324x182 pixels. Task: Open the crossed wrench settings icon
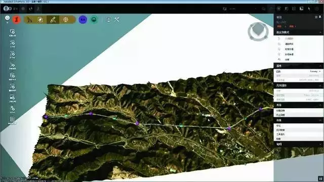117,20
